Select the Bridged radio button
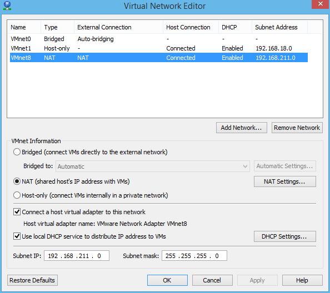The height and width of the screenshot is (293, 330). coord(17,152)
